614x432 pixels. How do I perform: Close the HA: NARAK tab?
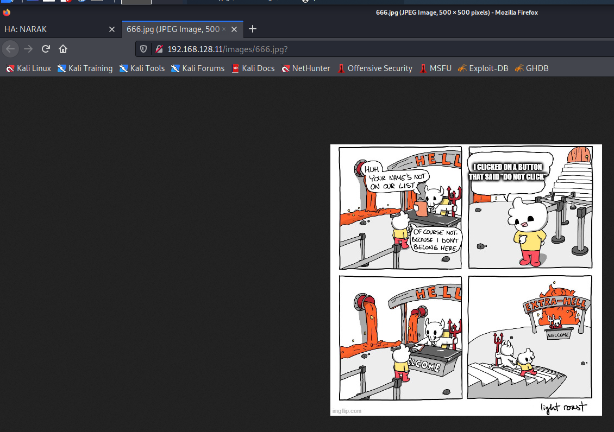click(111, 29)
